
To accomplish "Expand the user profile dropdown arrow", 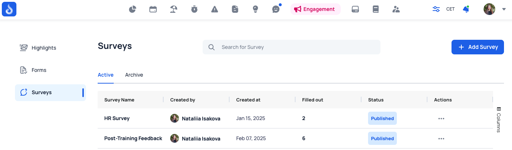I will pos(504,9).
